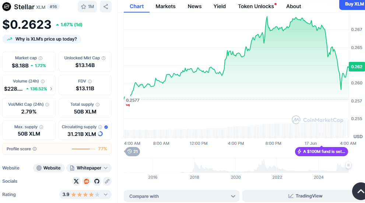Open the share icon button

(106, 7)
